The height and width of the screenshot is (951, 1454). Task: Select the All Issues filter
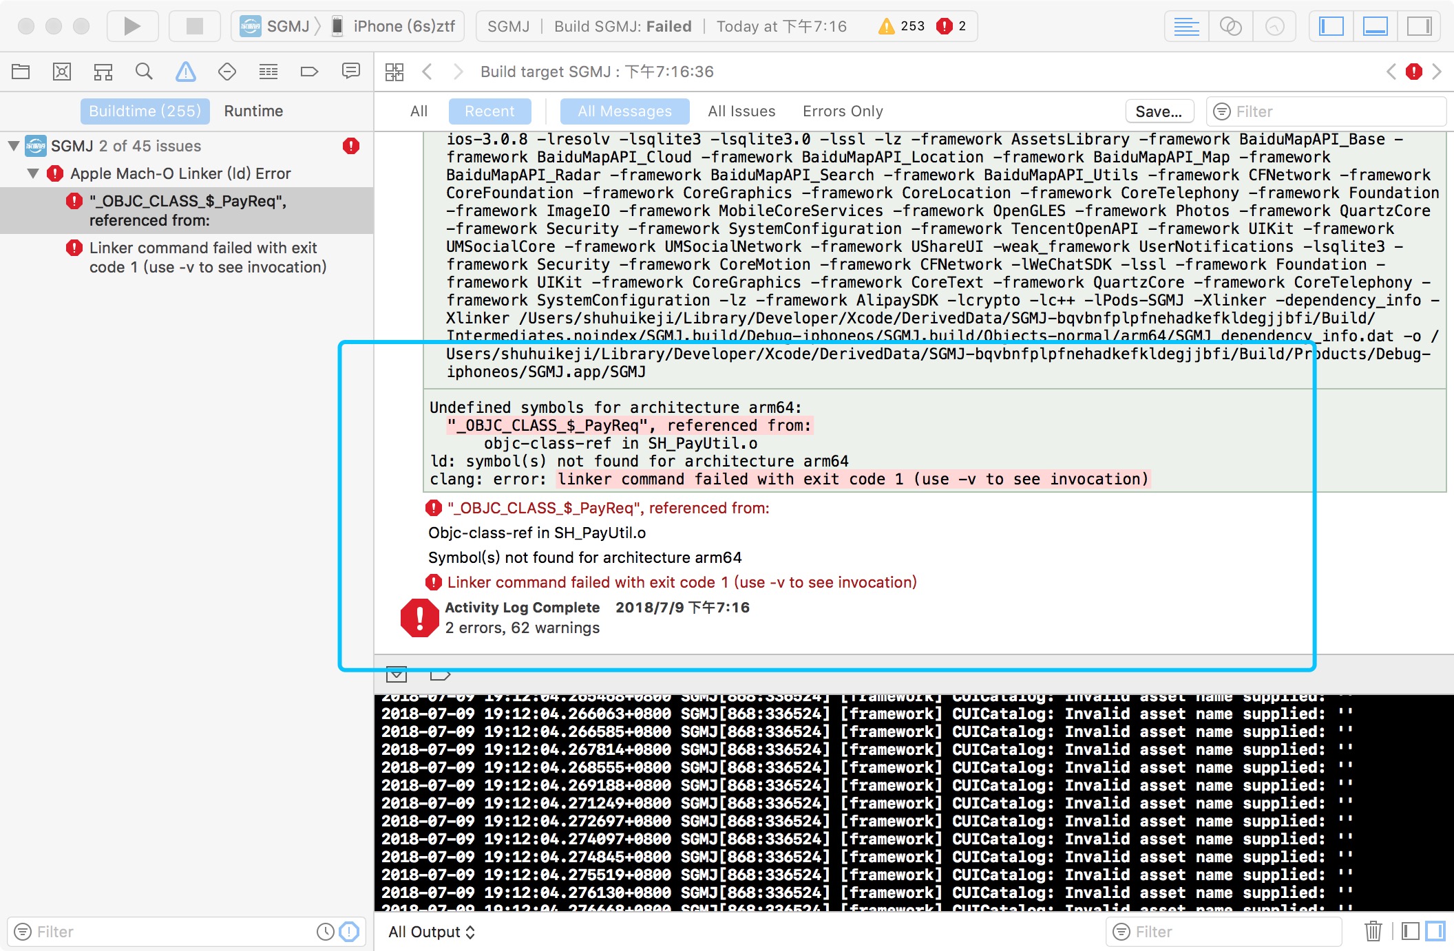click(x=741, y=111)
